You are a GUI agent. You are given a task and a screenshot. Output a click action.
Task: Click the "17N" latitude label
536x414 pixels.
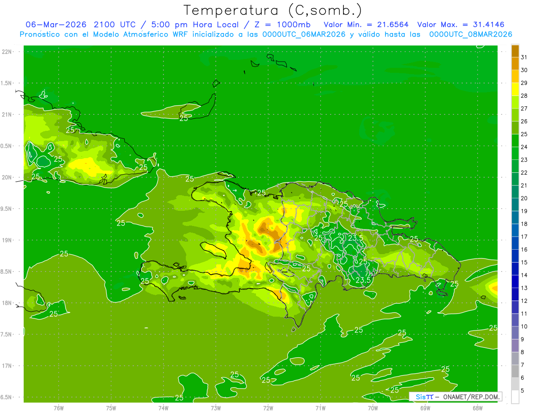click(x=7, y=366)
